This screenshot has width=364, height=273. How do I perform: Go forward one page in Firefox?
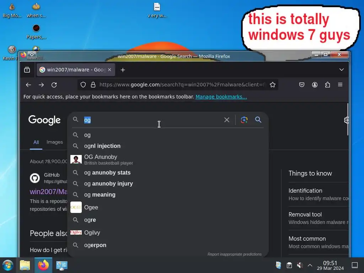click(41, 85)
